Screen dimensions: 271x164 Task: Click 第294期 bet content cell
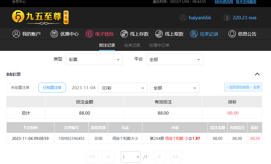(x=175, y=138)
